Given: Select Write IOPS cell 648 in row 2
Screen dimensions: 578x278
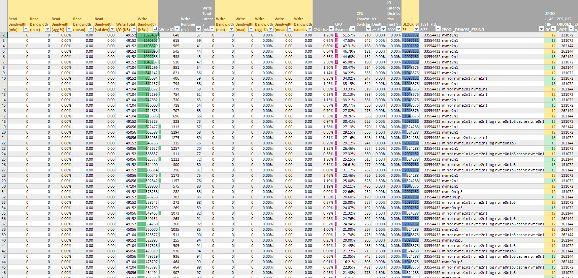Looking at the screenshot, I should click(169, 35).
